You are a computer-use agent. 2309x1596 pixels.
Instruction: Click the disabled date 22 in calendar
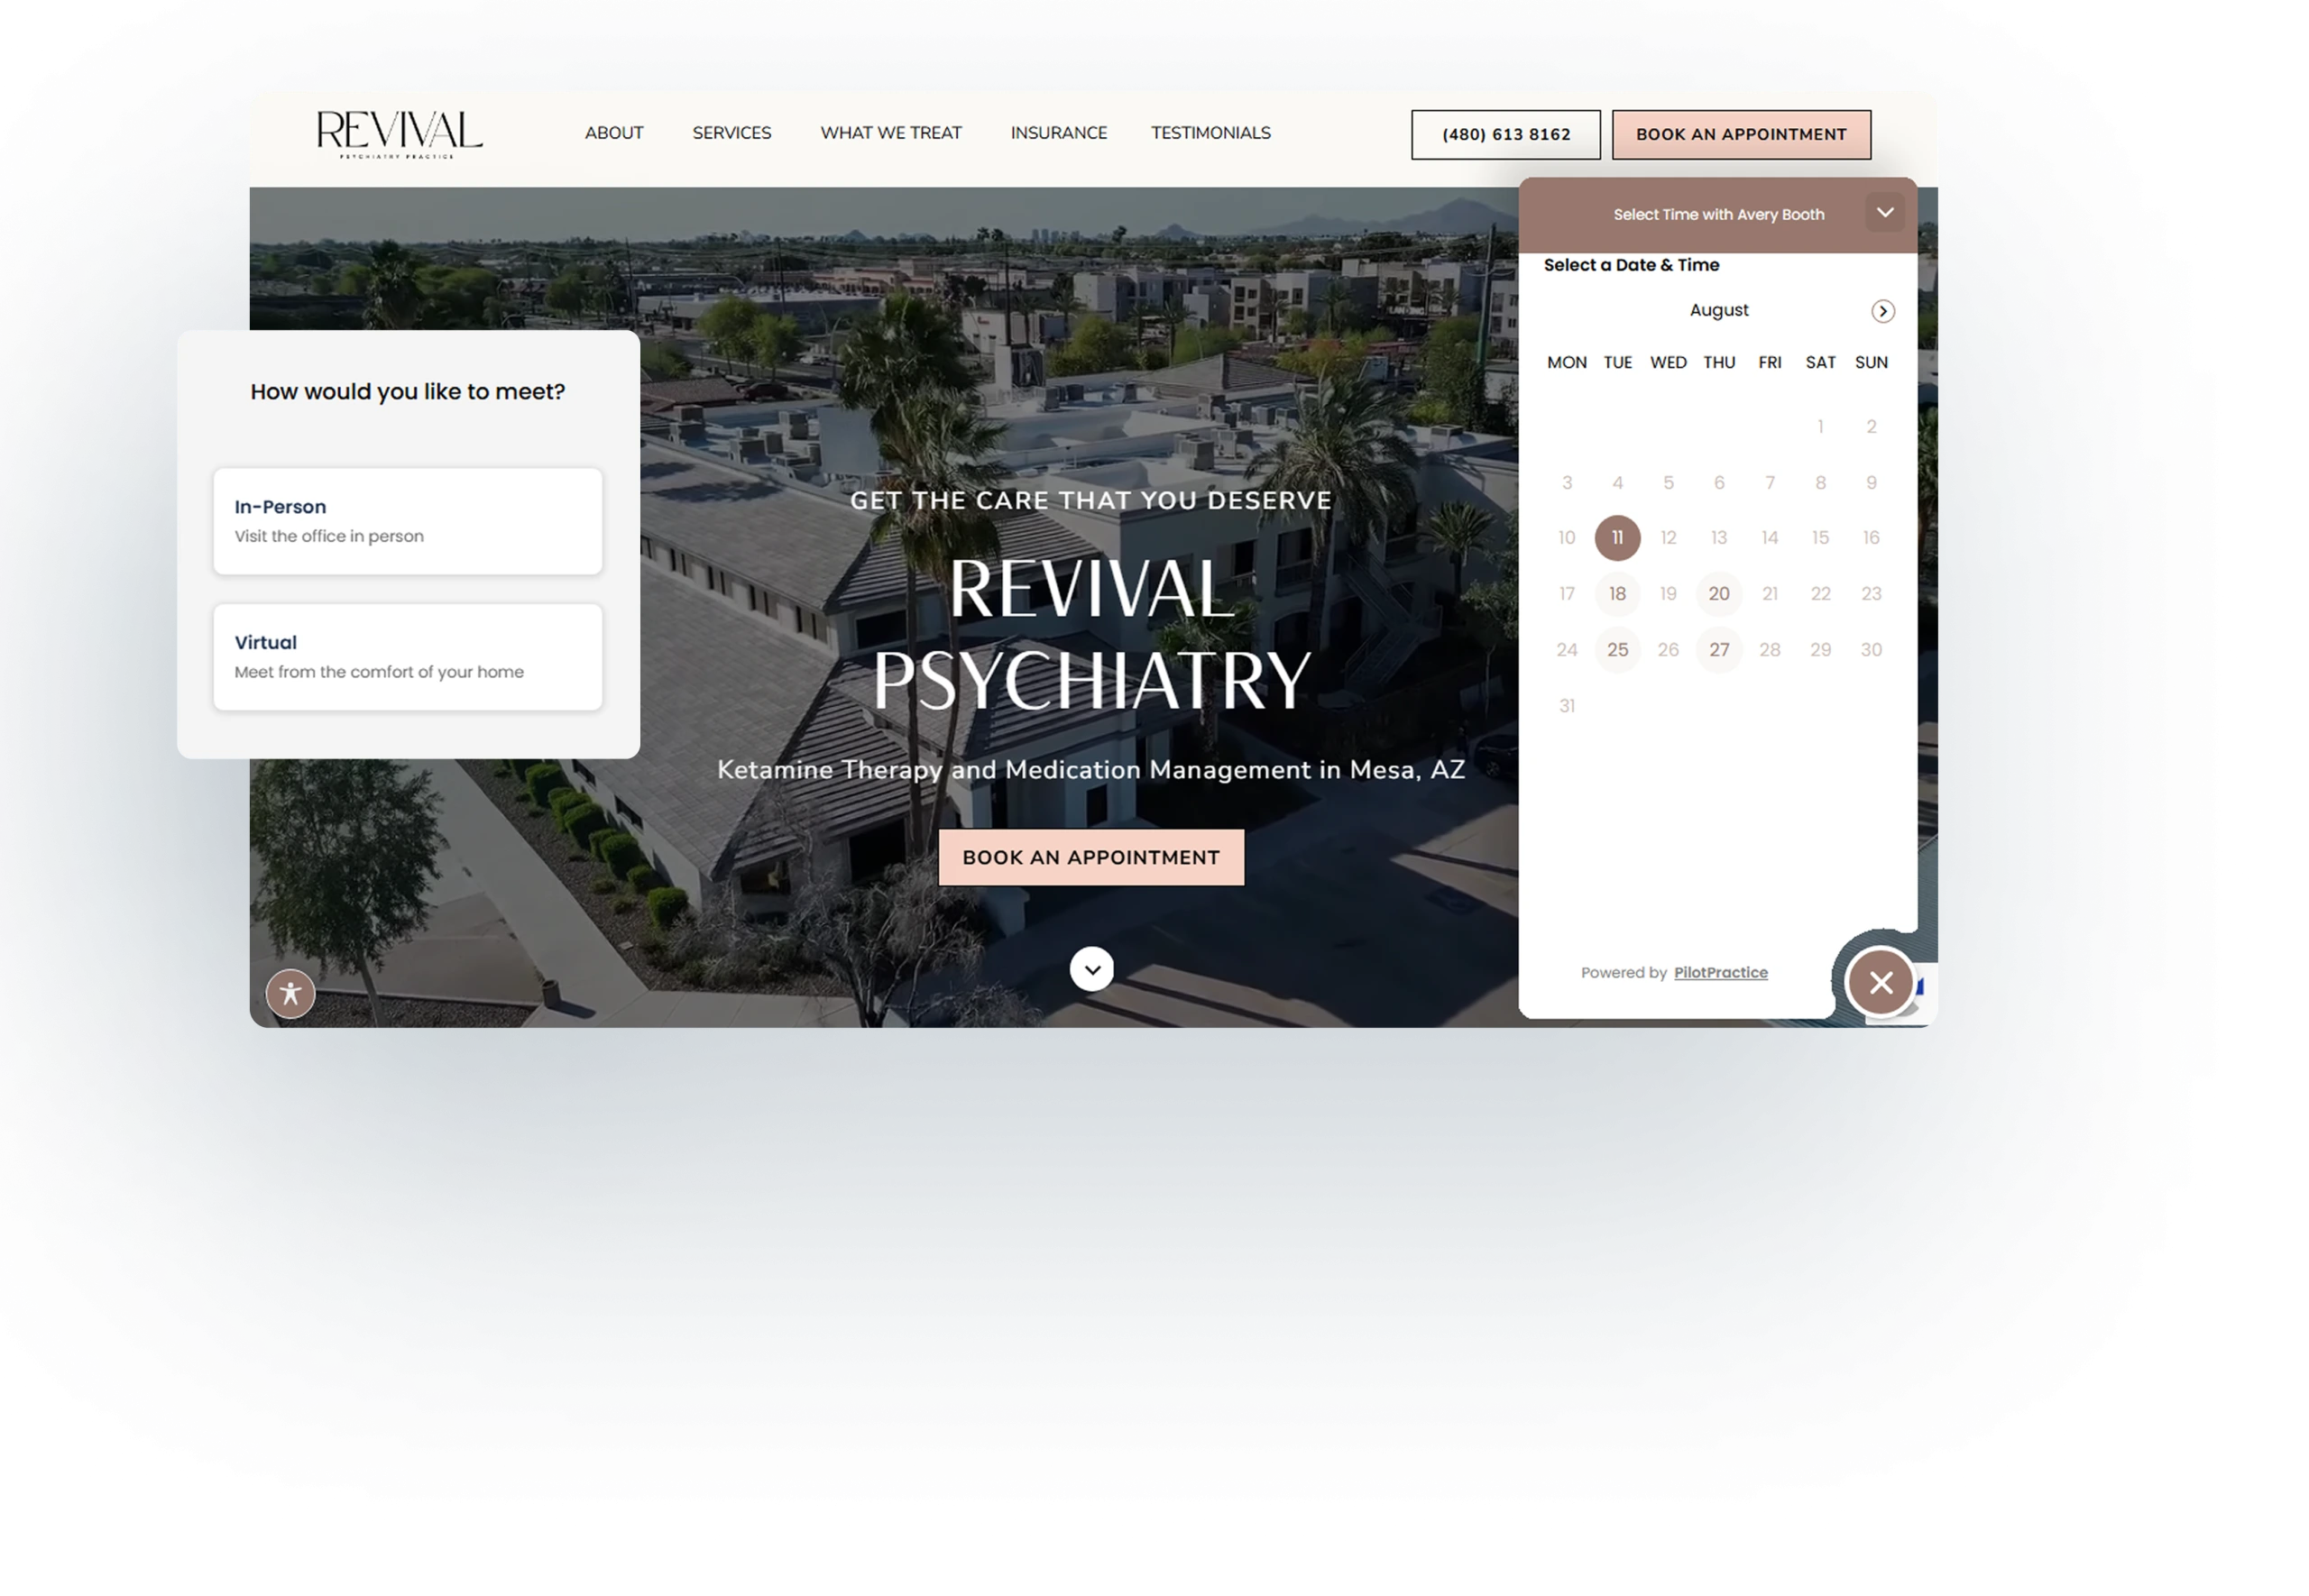pos(1819,594)
